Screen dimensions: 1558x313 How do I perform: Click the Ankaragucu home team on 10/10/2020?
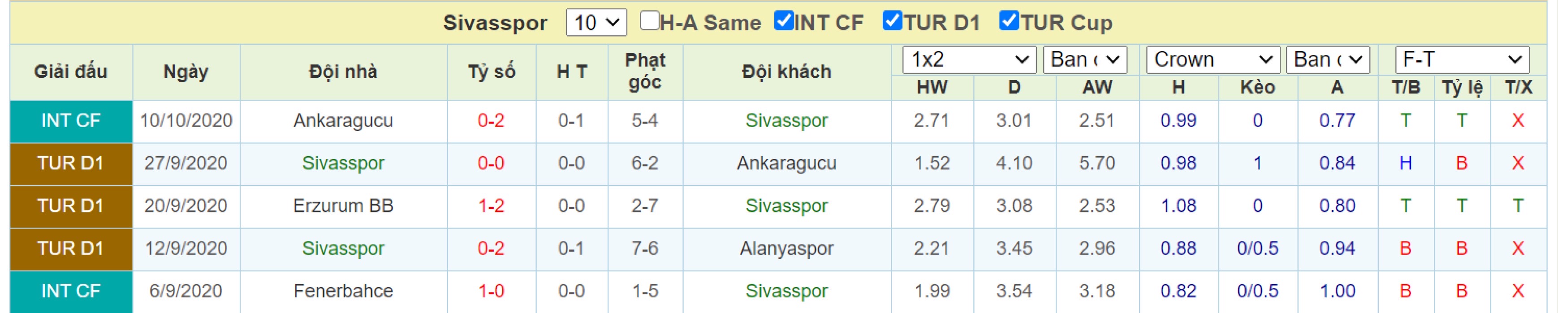(x=343, y=121)
